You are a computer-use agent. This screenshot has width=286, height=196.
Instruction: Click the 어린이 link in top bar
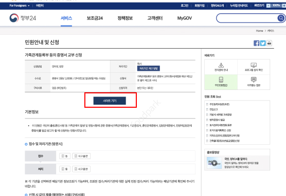pos(40,6)
